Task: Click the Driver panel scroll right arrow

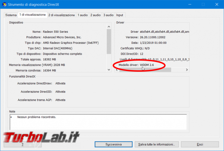Action: pyautogui.click(x=187, y=70)
